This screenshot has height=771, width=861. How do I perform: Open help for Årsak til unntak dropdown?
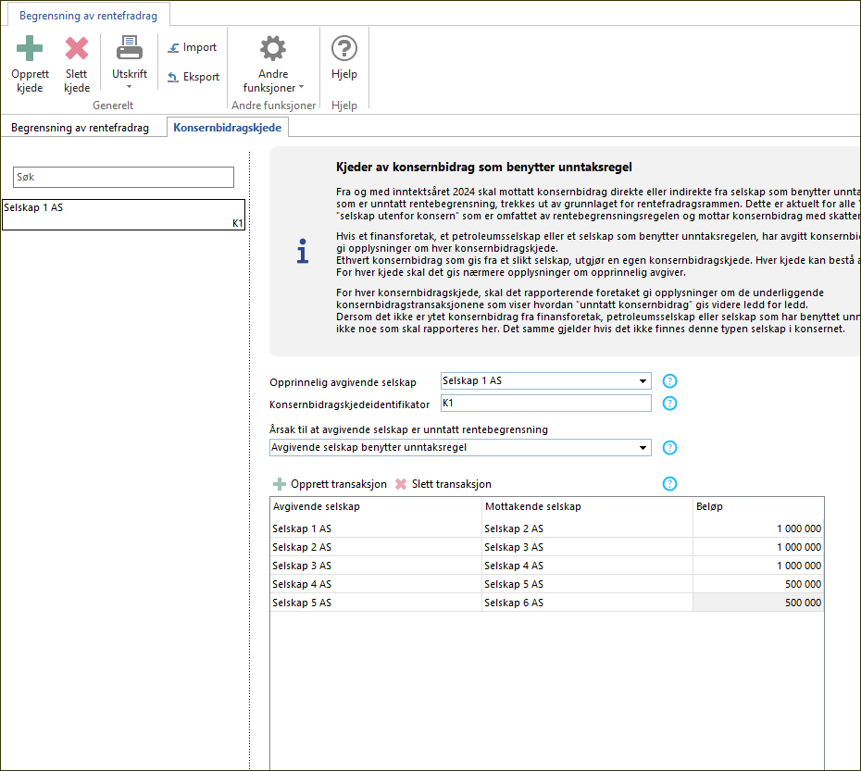coord(669,448)
